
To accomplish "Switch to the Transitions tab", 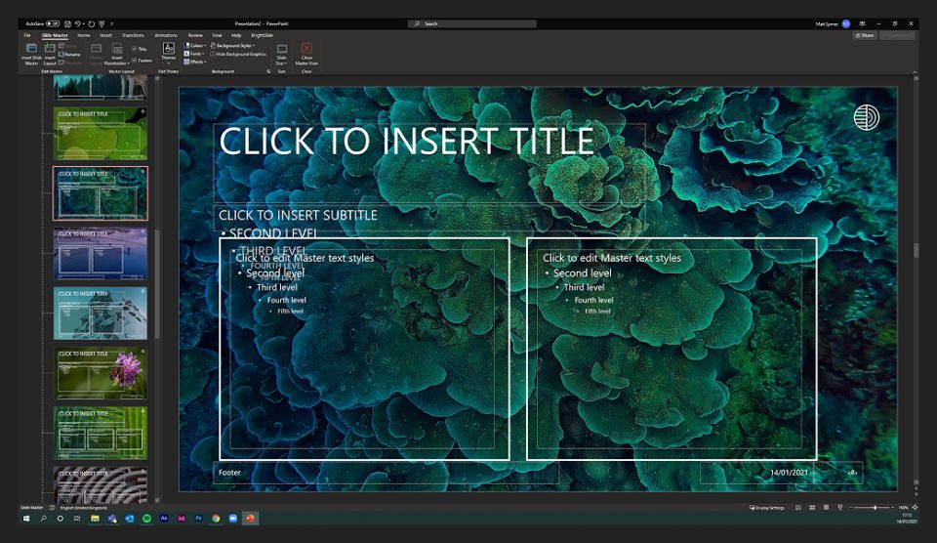I will (133, 35).
